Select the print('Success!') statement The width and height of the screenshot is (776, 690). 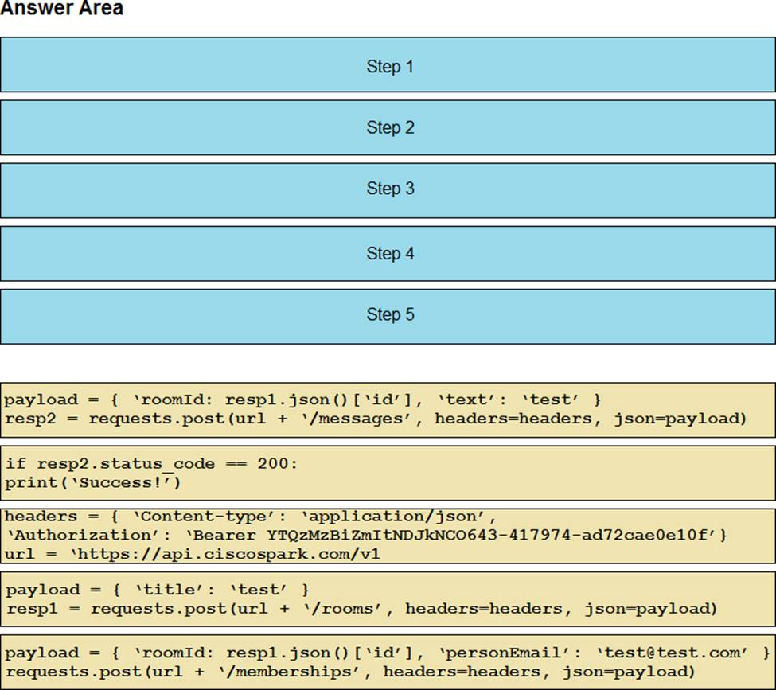tap(93, 482)
